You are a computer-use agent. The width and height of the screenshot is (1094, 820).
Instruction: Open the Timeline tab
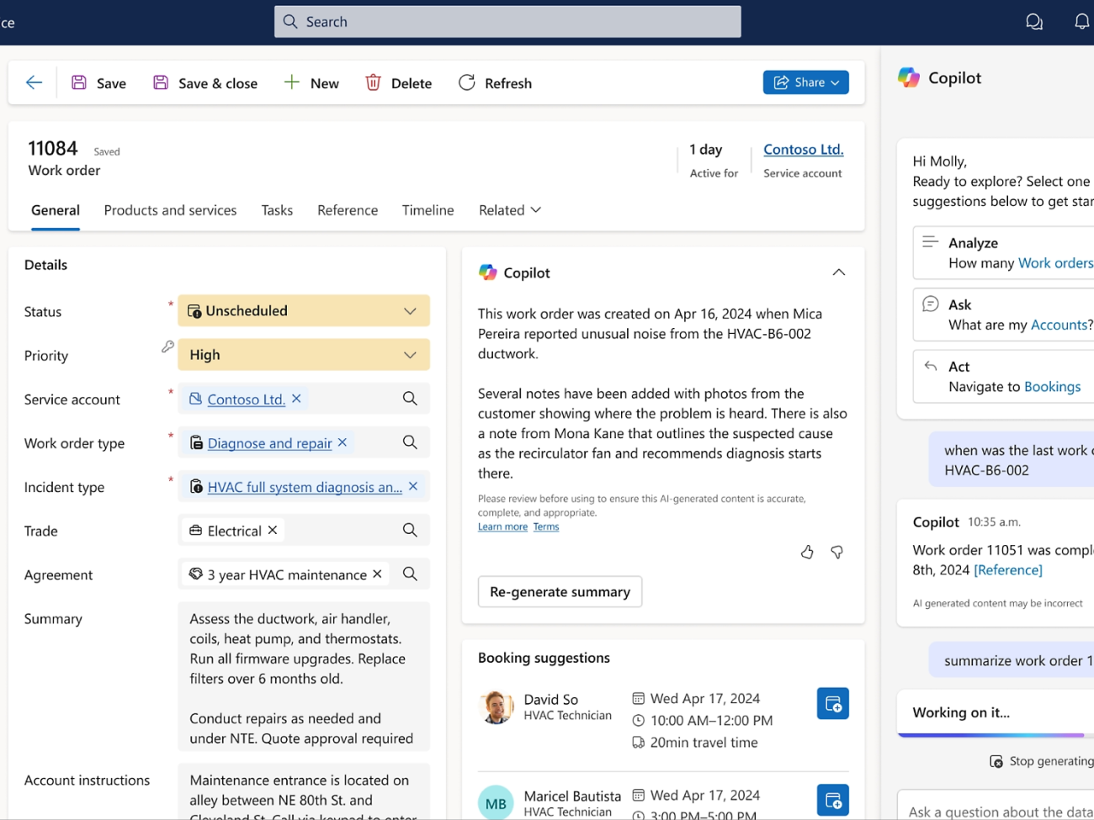coord(428,210)
